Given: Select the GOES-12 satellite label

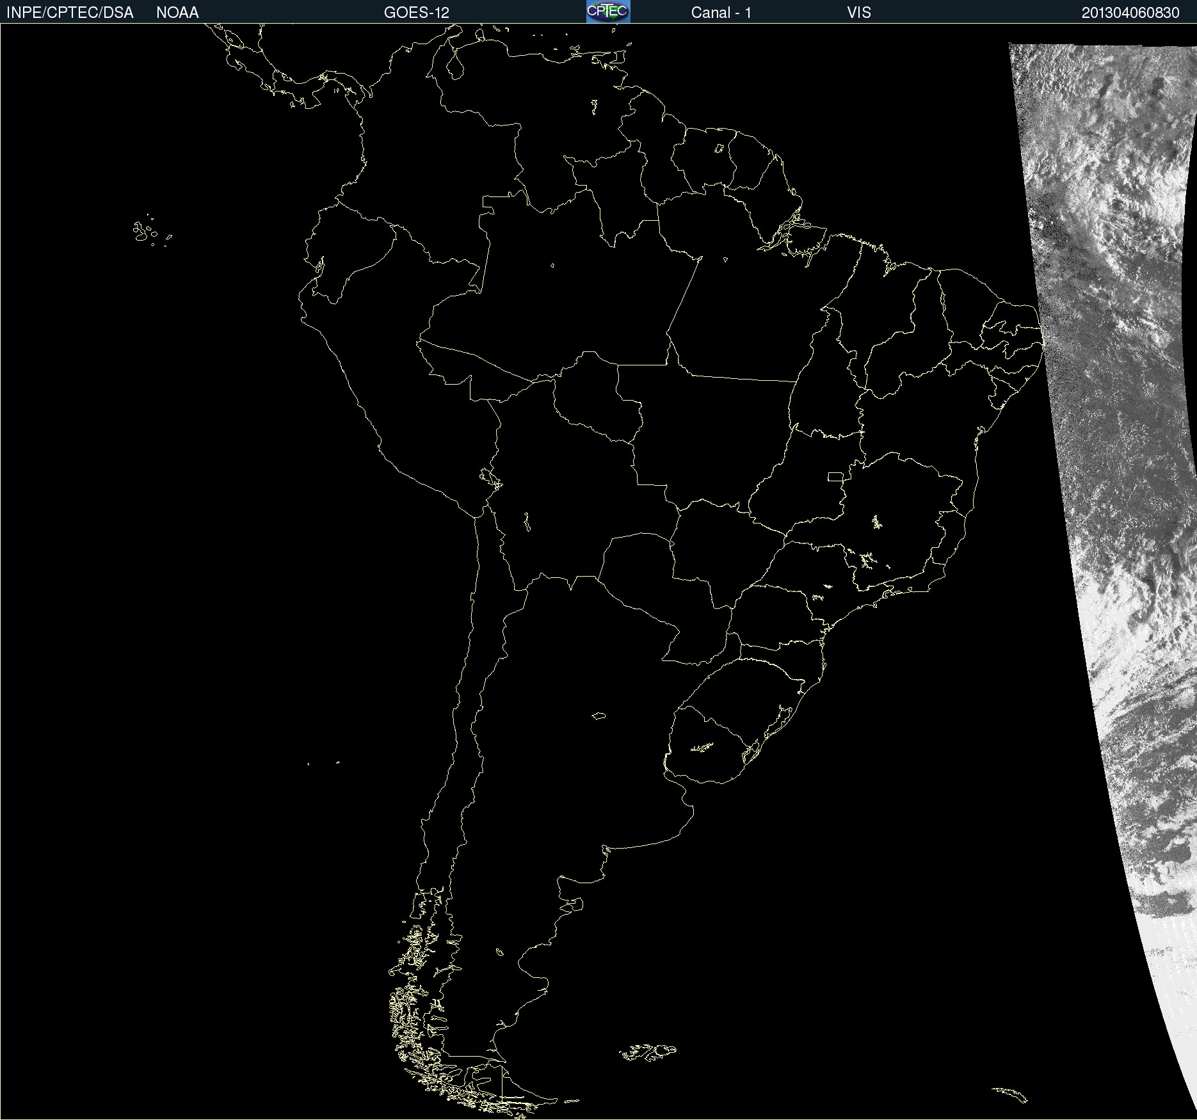Looking at the screenshot, I should 417,13.
